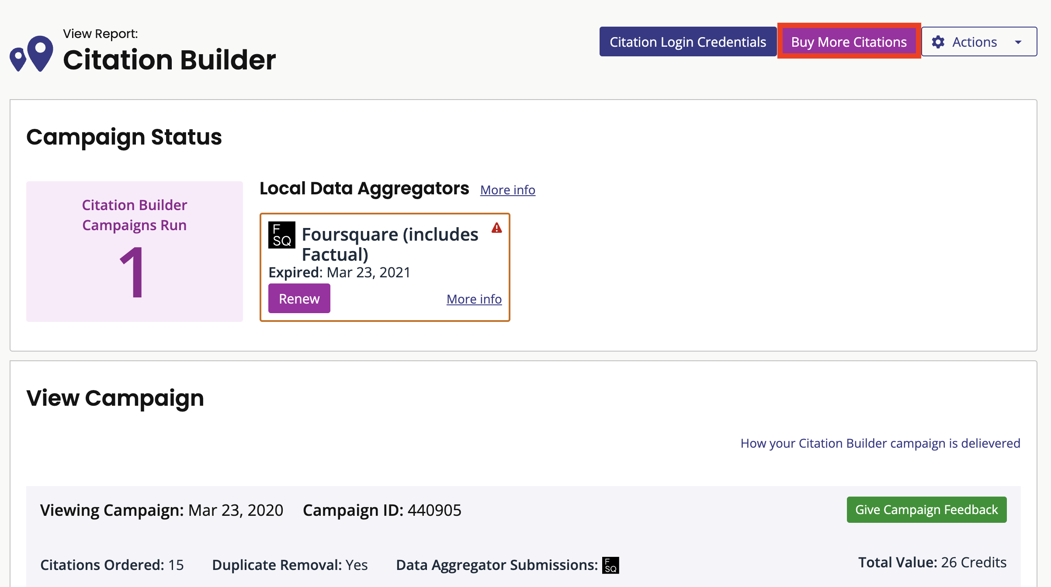Click the Expired: Mar 23, 2021 text

340,272
